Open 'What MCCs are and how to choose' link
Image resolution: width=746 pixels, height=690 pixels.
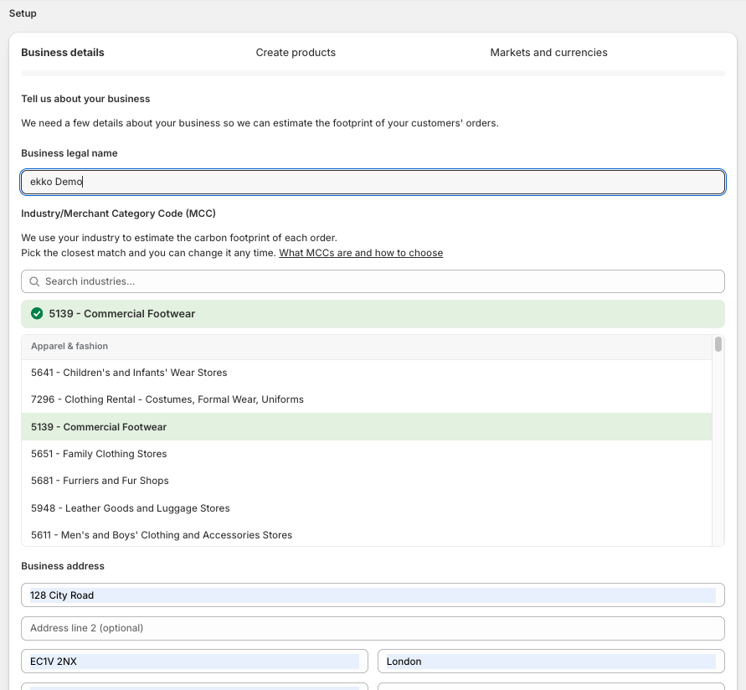(x=361, y=253)
